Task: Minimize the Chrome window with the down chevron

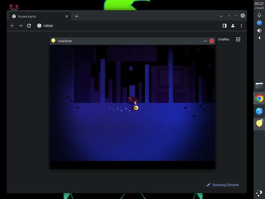Action: [x=229, y=16]
